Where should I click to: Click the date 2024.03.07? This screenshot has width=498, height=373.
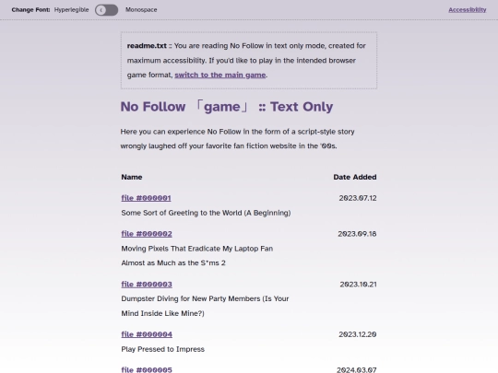[357, 370]
